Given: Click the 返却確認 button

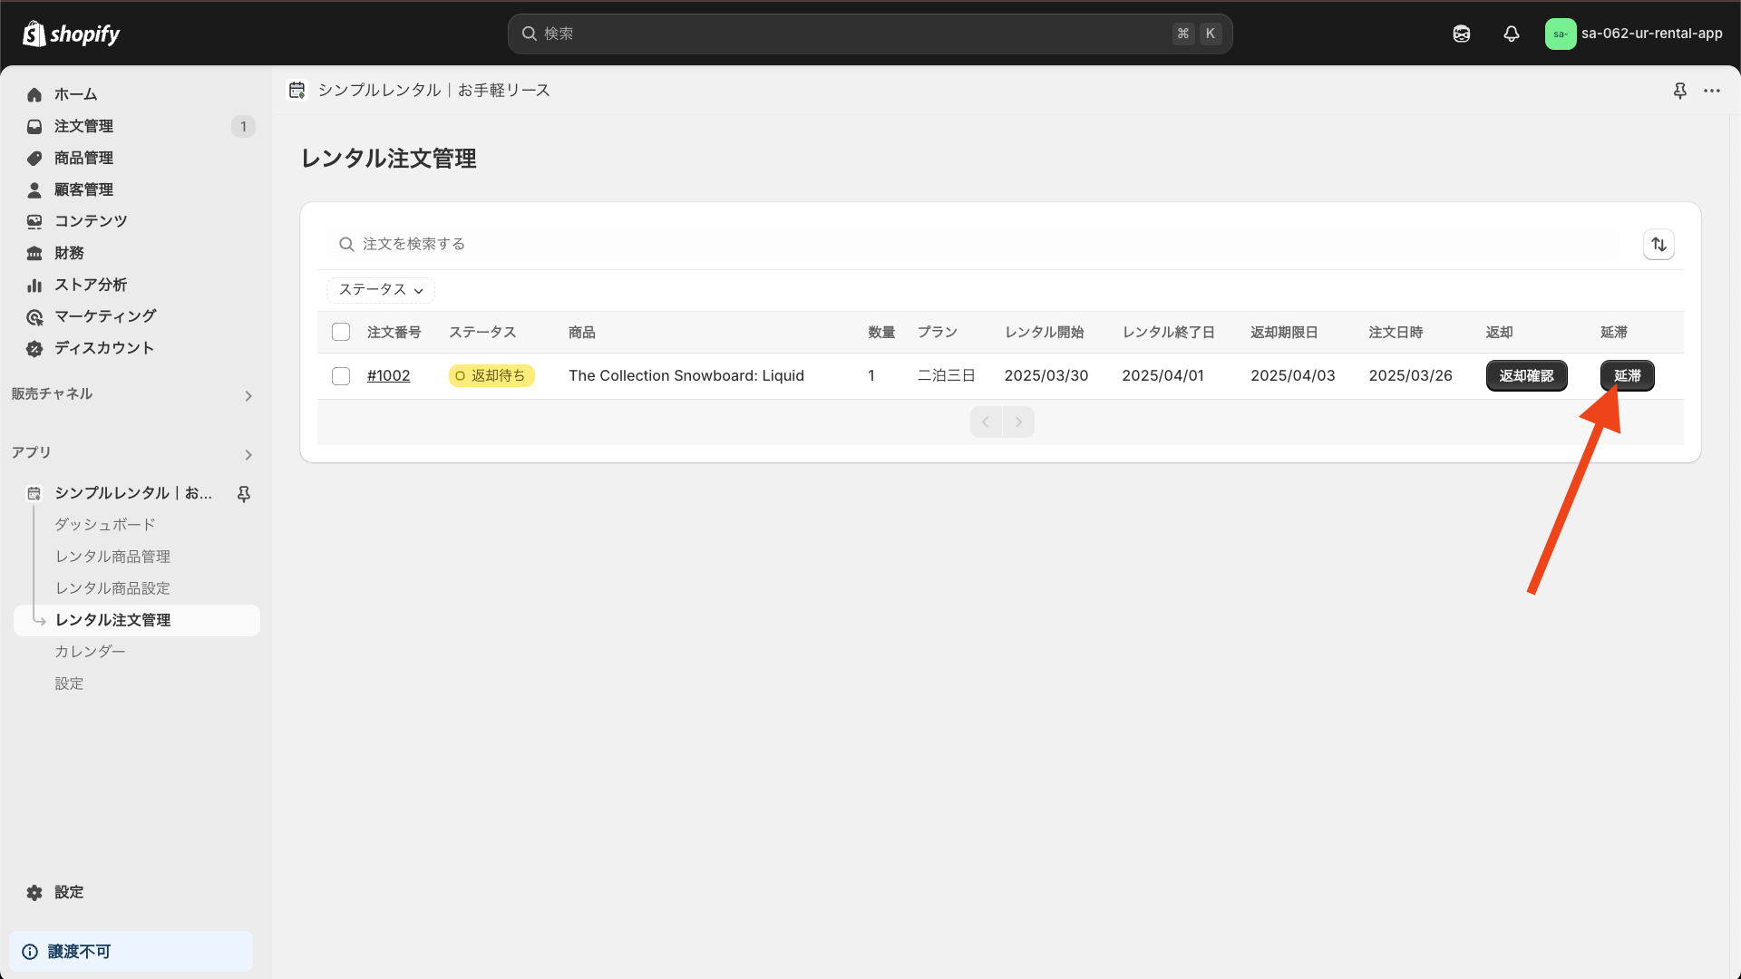Looking at the screenshot, I should [x=1526, y=375].
